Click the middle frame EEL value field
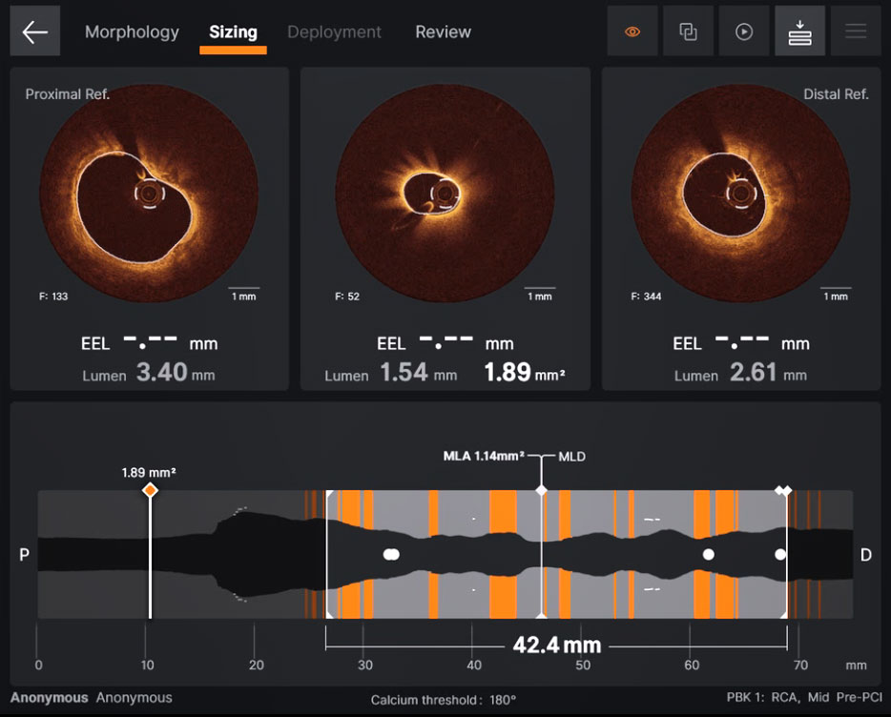Image resolution: width=891 pixels, height=717 pixels. click(446, 342)
